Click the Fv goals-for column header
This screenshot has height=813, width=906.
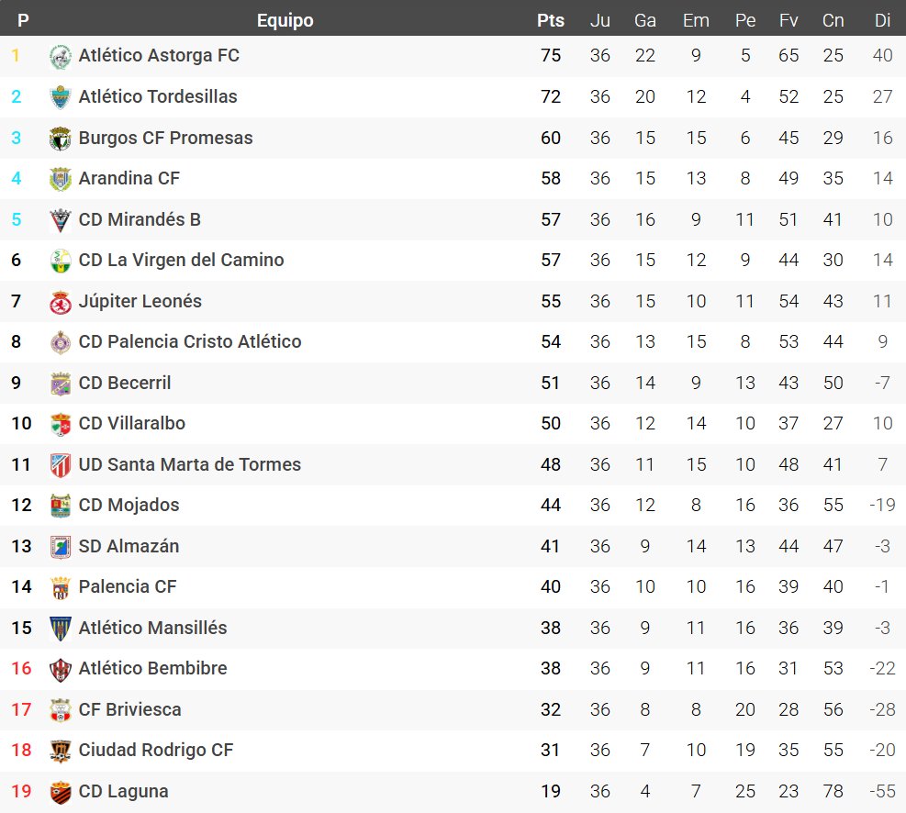click(x=789, y=20)
